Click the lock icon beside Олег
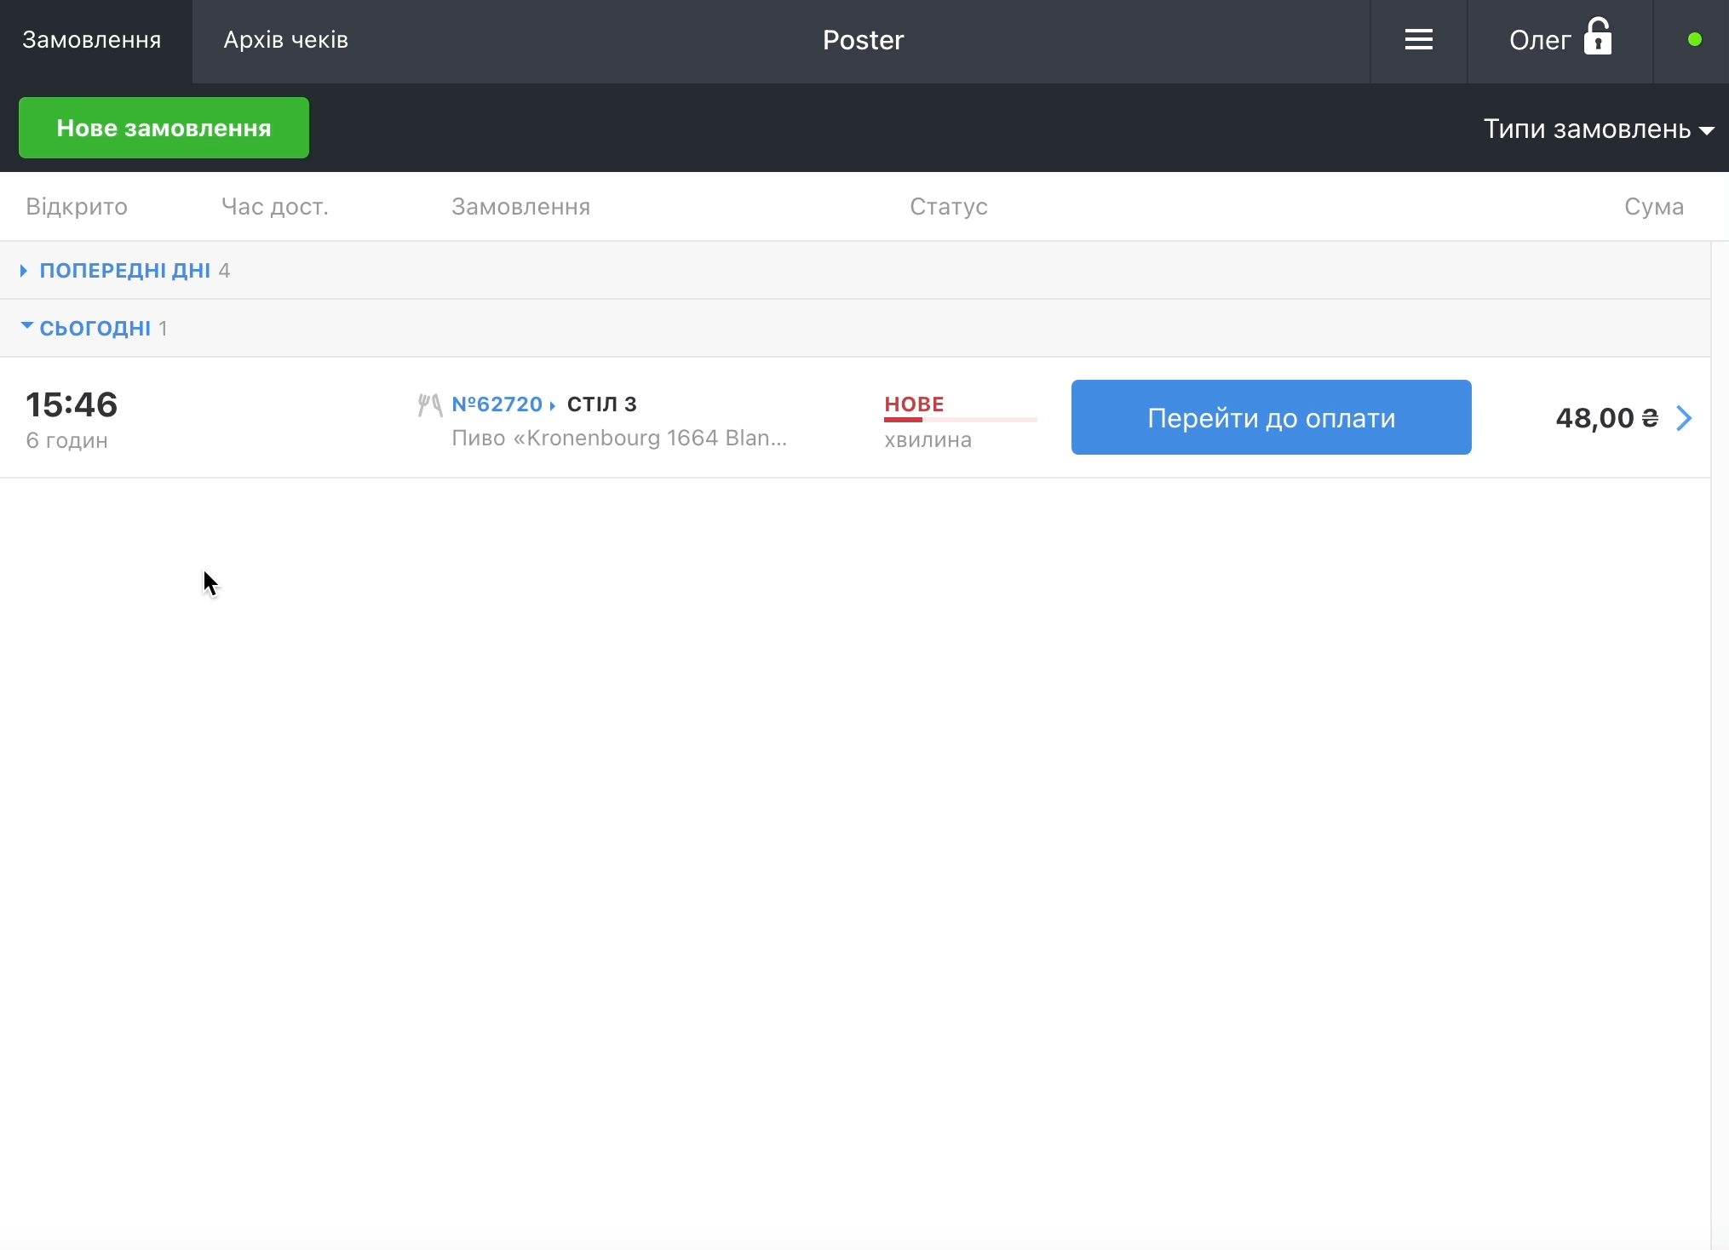 pos(1597,37)
